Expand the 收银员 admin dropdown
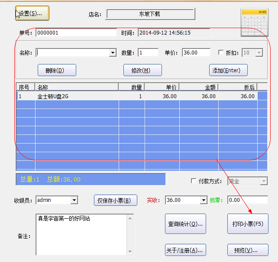Viewport: 278px width, 262px height. point(74,200)
